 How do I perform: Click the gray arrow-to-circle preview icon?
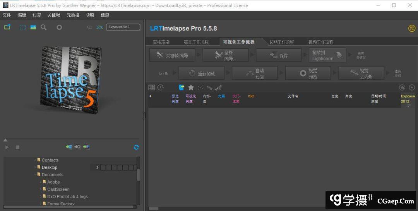[x=77, y=147]
